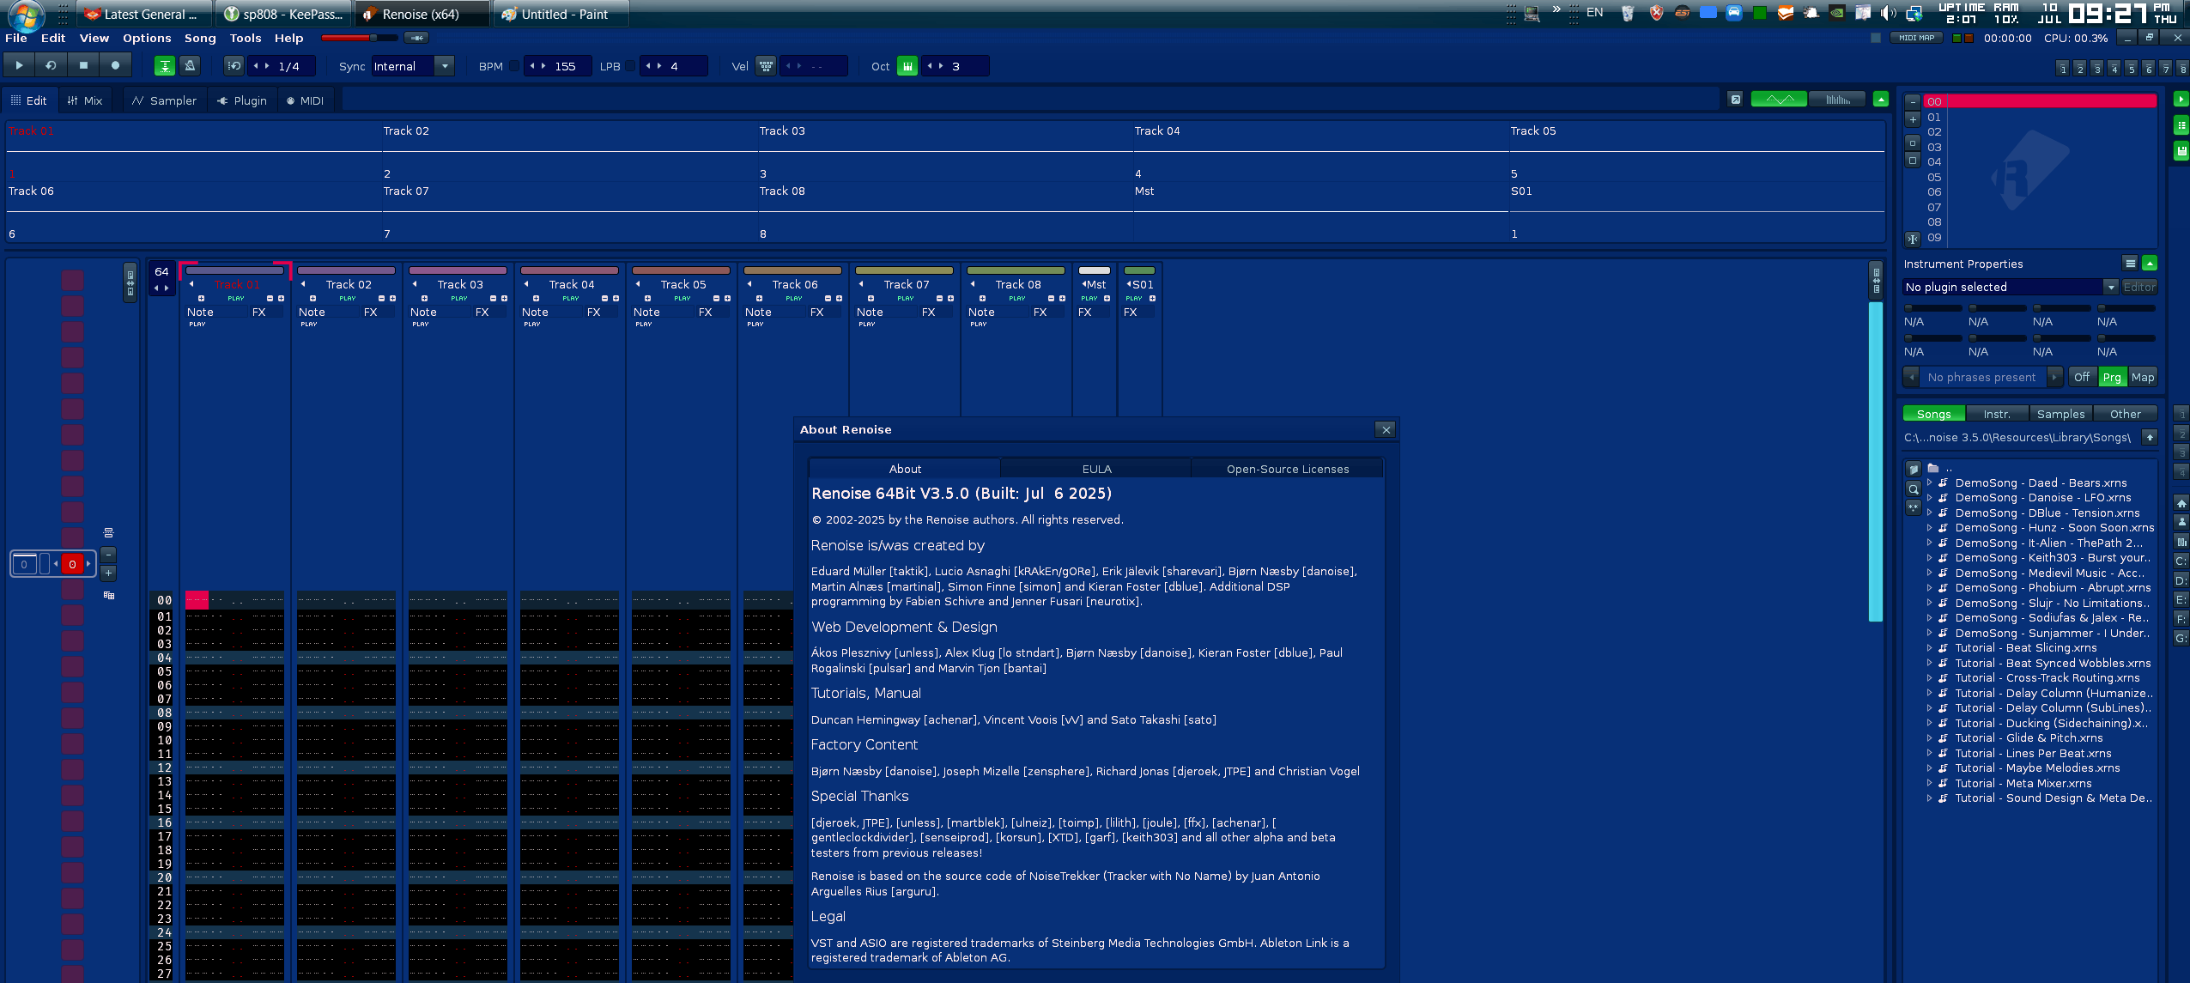
Task: Start playback with the Play button
Action: 19,65
